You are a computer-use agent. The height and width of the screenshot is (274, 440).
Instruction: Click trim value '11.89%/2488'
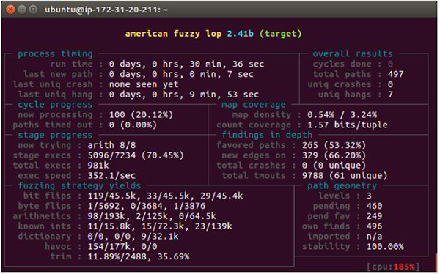coord(117,256)
